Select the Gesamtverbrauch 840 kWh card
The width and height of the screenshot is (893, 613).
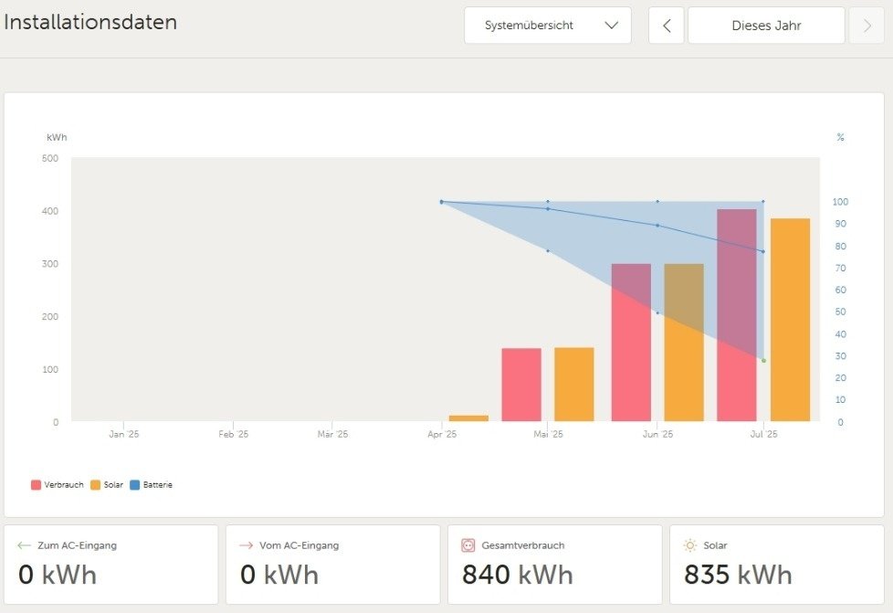(554, 565)
